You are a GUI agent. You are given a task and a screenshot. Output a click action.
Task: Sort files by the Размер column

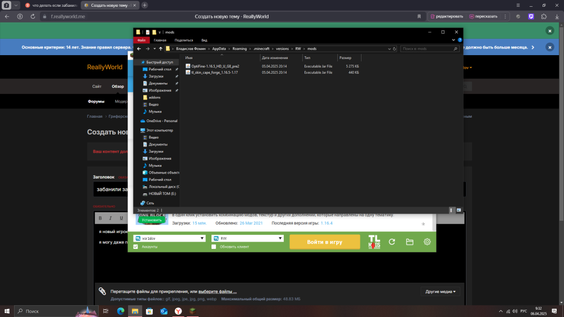point(345,58)
